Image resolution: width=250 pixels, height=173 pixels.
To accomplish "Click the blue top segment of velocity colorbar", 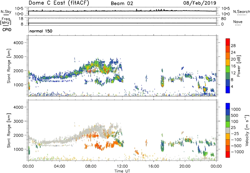I will point(228,106).
